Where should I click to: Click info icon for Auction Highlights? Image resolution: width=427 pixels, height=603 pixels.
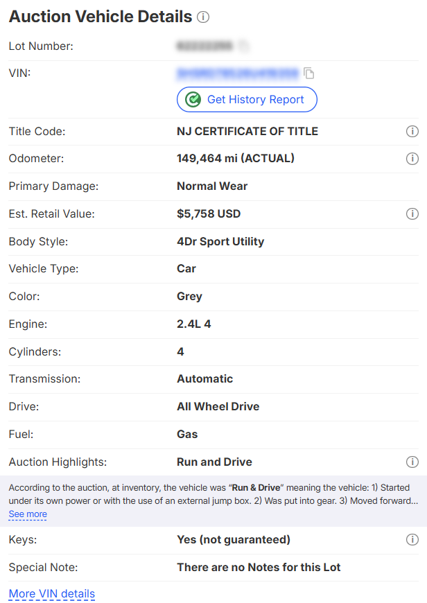(412, 462)
